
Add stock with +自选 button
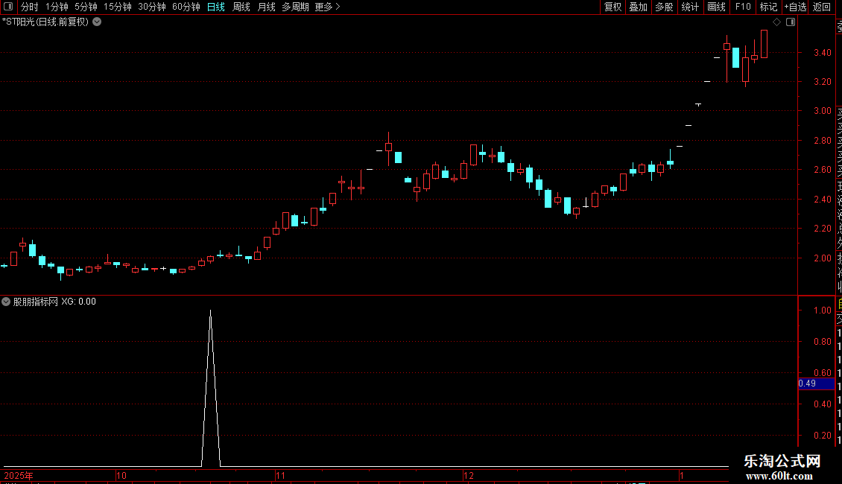(x=795, y=7)
